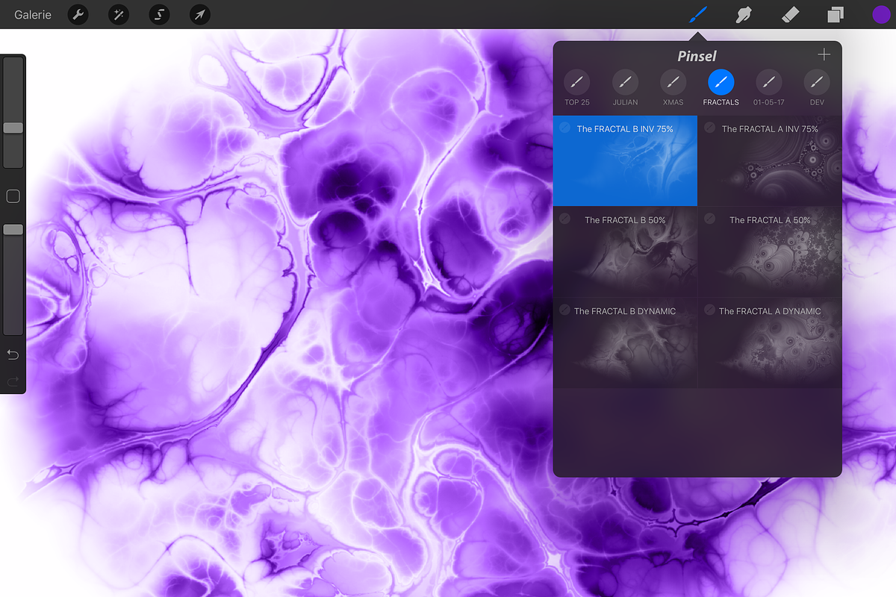The image size is (896, 597).
Task: Tick checkmark on FRACTAL A INV 75%
Action: 709,128
